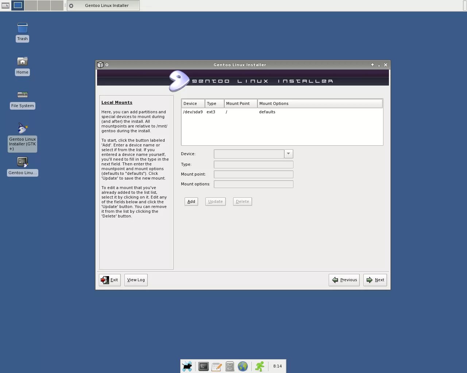Image resolution: width=467 pixels, height=373 pixels.
Task: Click the 8:14 clock in panel
Action: pos(278,366)
